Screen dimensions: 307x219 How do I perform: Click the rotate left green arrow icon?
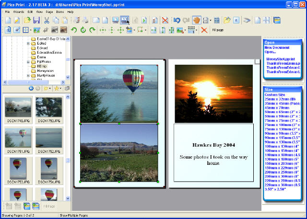pos(73,30)
